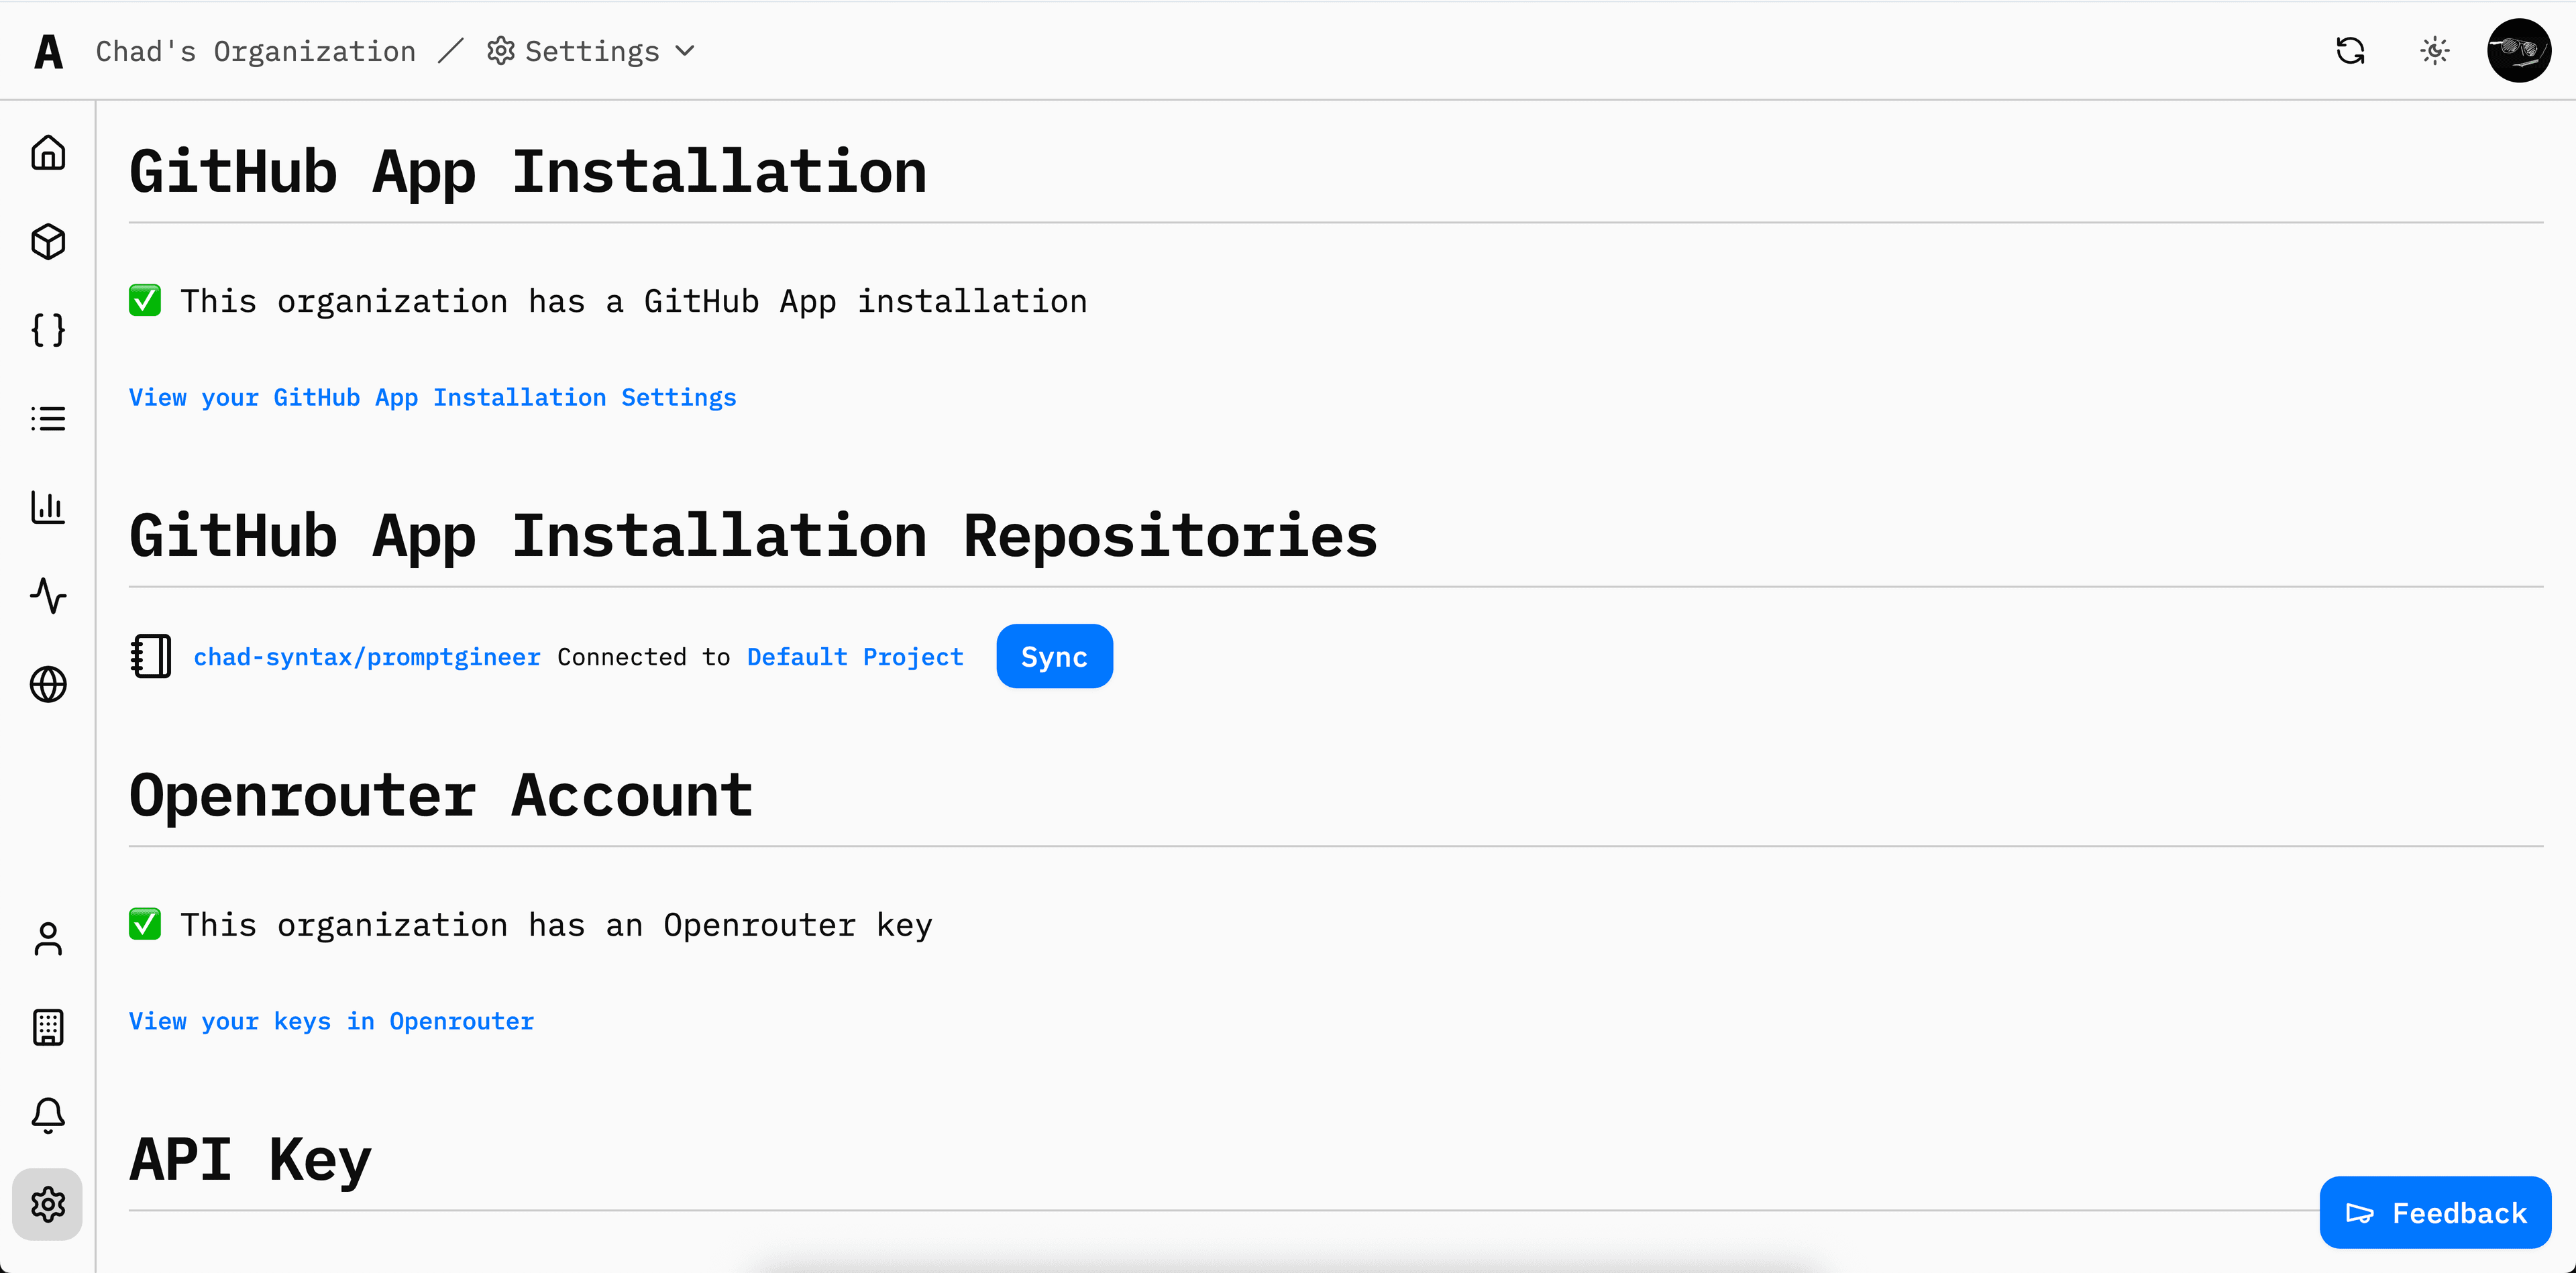Open the Default Project link
Viewport: 2576px width, 1273px height.
click(x=855, y=657)
